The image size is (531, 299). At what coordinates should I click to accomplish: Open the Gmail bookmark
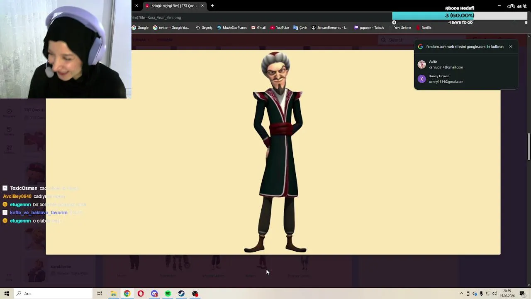click(258, 28)
